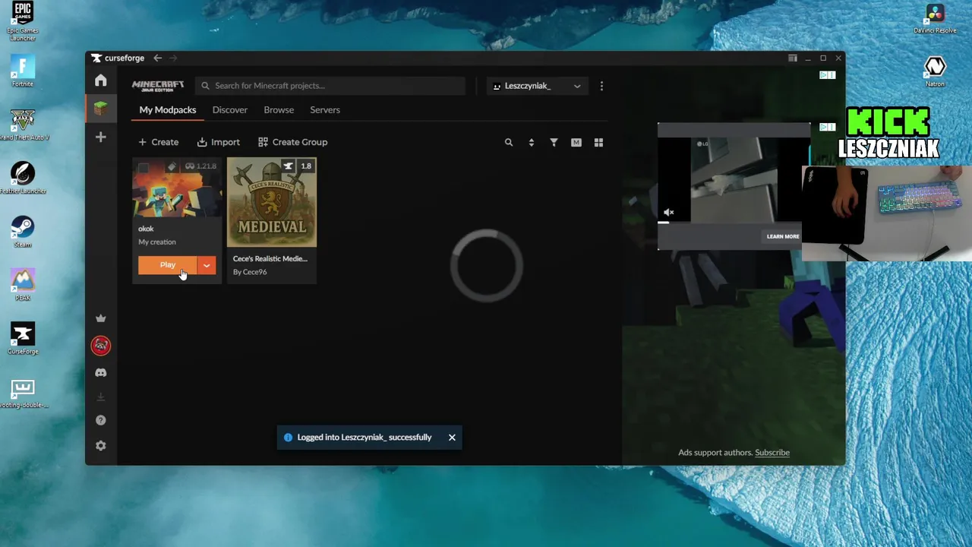Click the Create Group button
The height and width of the screenshot is (547, 972).
(293, 142)
